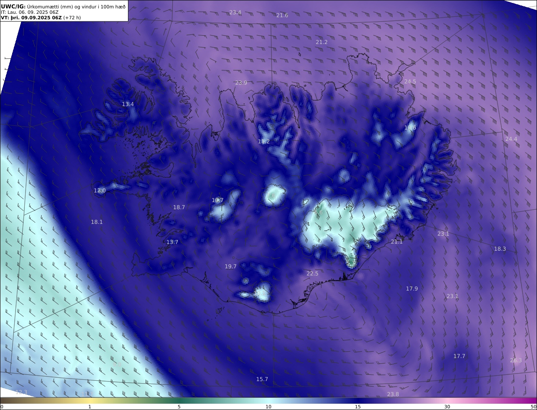Click the colorbar tick label 30

pyautogui.click(x=447, y=407)
